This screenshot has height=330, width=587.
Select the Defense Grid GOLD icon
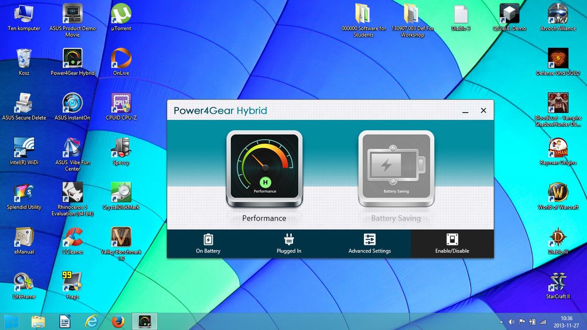point(558,62)
